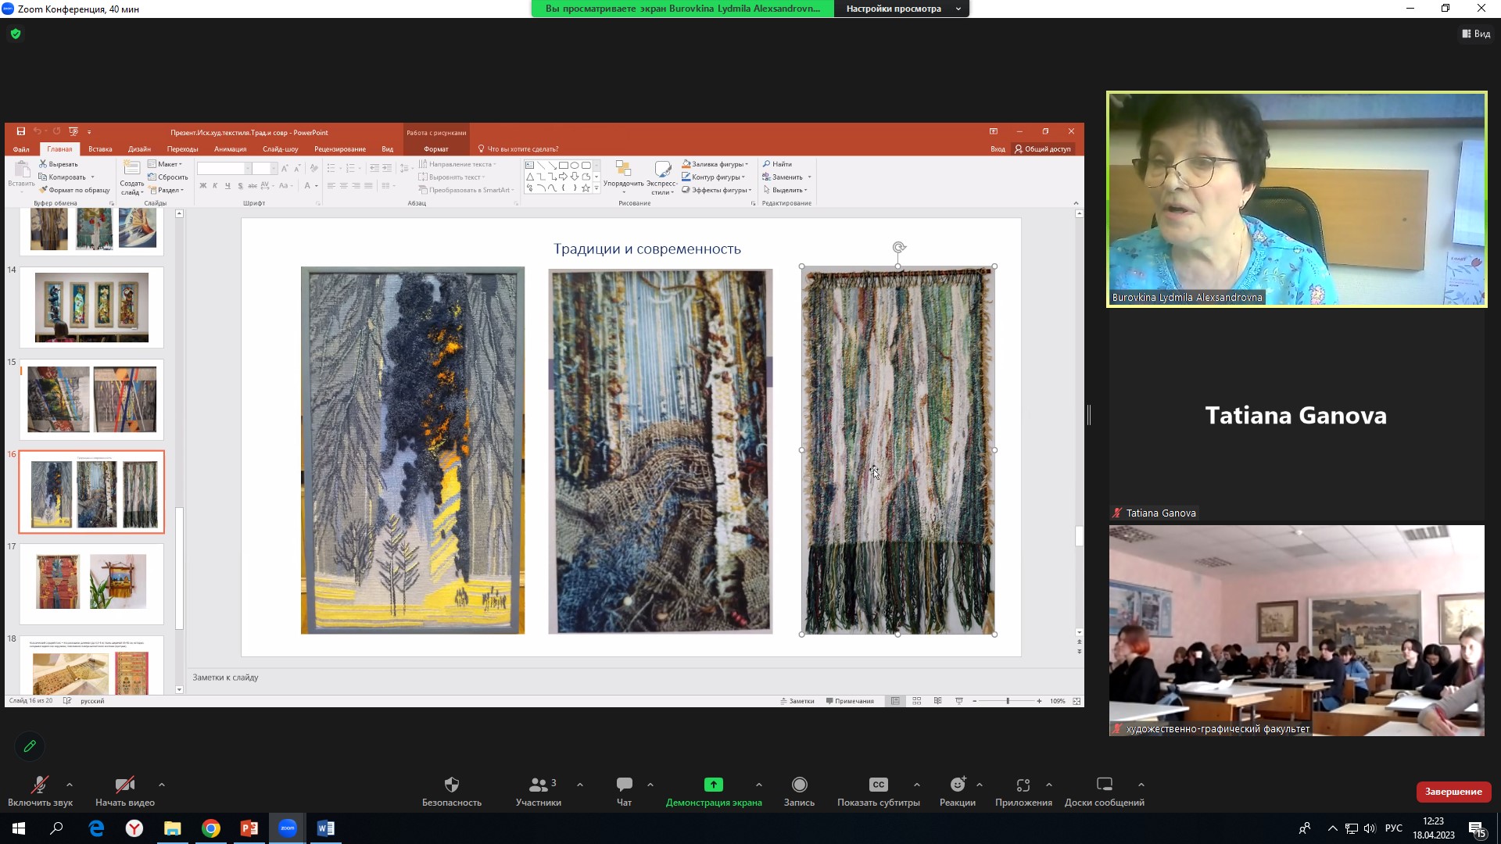Click the encryption shield status icon
The width and height of the screenshot is (1501, 844).
tap(16, 34)
